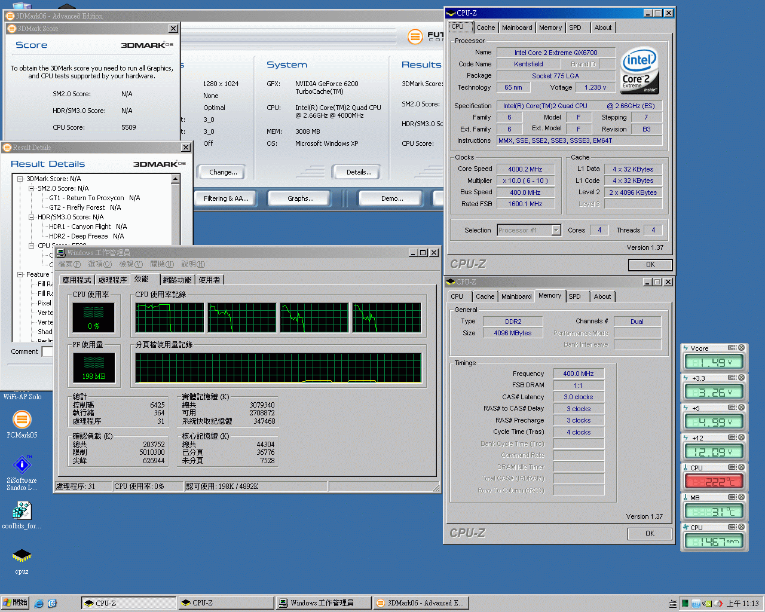Click the Change... button in 3DMark06
Viewport: 765px width, 612px height.
click(222, 172)
